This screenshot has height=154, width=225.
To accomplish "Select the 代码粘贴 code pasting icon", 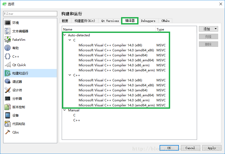I will (x=8, y=124).
